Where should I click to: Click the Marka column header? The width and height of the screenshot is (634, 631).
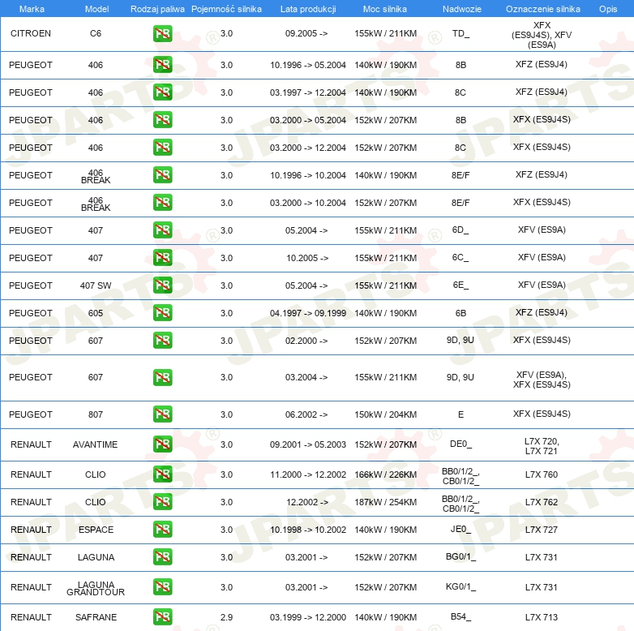32,9
